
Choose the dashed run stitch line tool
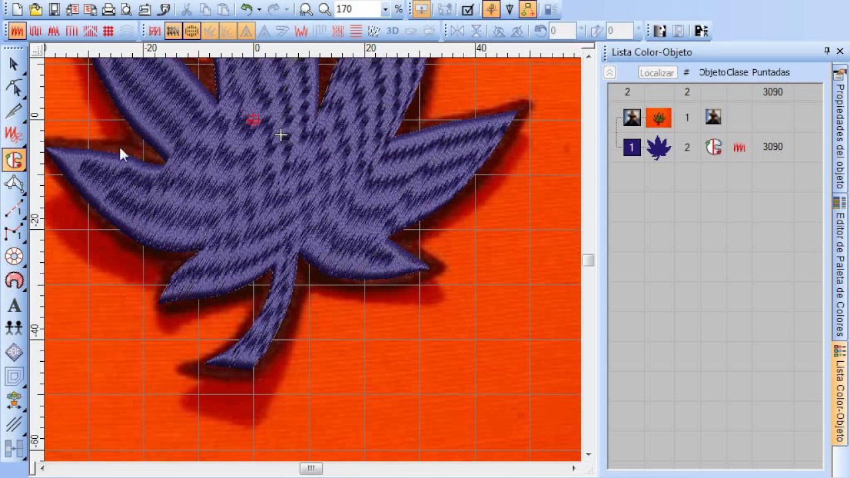tap(14, 208)
